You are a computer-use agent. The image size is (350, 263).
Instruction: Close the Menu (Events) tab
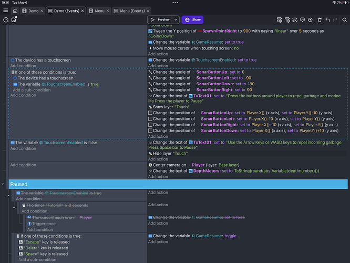[x=148, y=11]
